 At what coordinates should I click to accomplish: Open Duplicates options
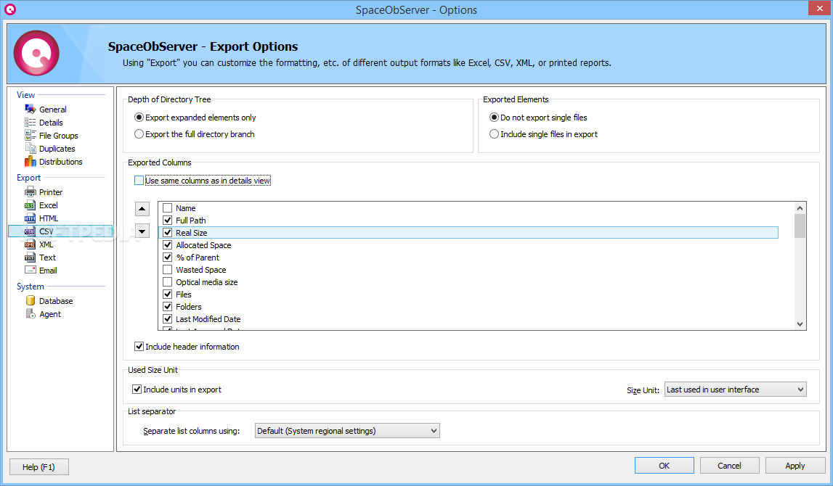pos(57,149)
